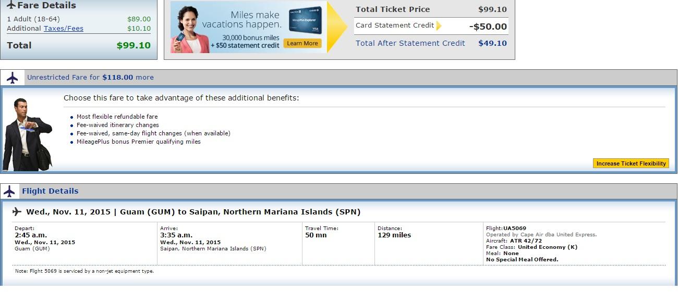Click the Total Ticket Price $99.10 row
Viewport: 678px width, 304px height.
pyautogui.click(x=431, y=9)
